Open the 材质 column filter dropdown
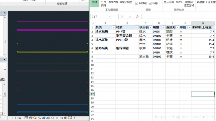The width and height of the screenshot is (216, 121). pyautogui.click(x=137, y=27)
